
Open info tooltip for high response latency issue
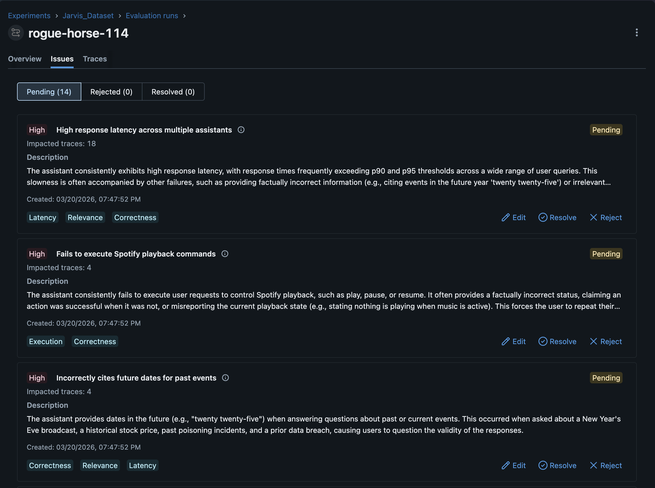coord(241,130)
